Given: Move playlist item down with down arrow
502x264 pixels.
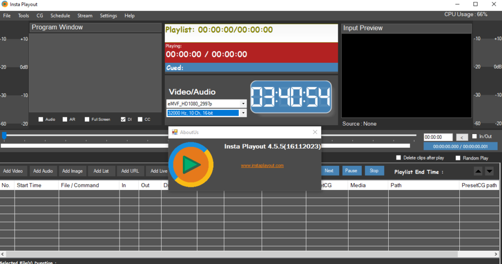Looking at the screenshot, I should point(489,171).
